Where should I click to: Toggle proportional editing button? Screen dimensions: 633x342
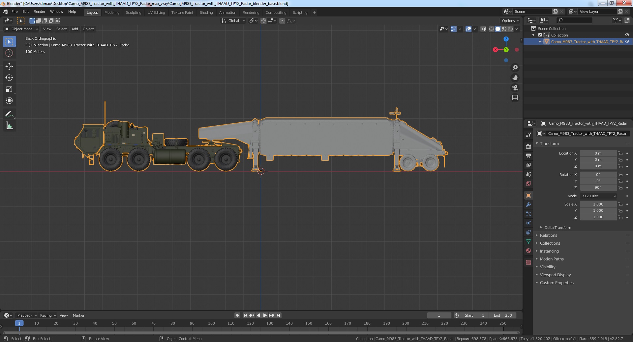pos(282,21)
